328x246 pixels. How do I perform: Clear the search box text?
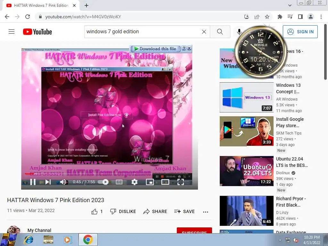point(204,32)
